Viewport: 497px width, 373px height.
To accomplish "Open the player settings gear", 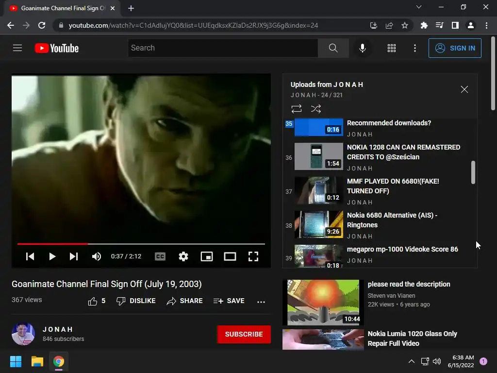I will click(183, 256).
